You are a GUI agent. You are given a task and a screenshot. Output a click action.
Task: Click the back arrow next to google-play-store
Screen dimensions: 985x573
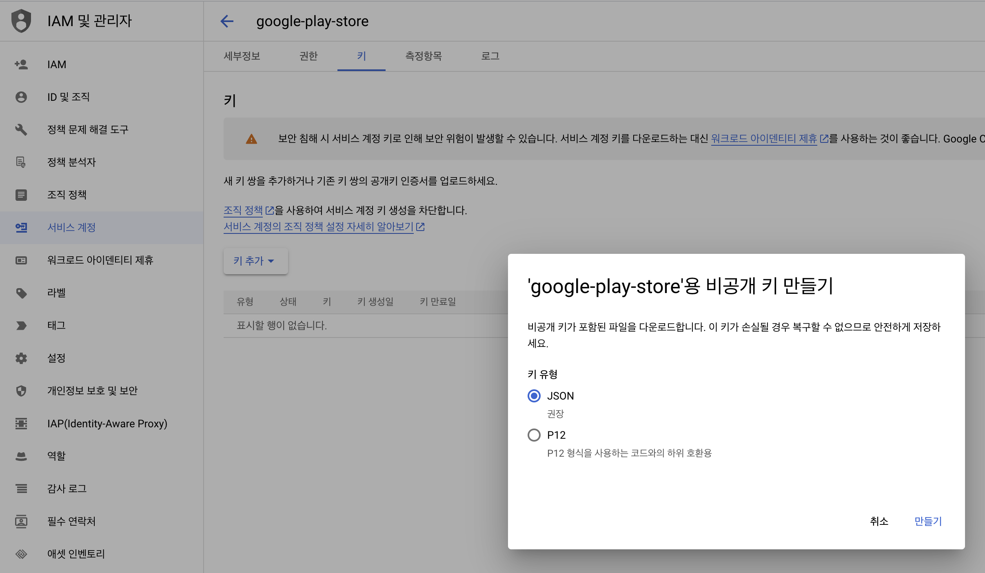[x=227, y=21]
